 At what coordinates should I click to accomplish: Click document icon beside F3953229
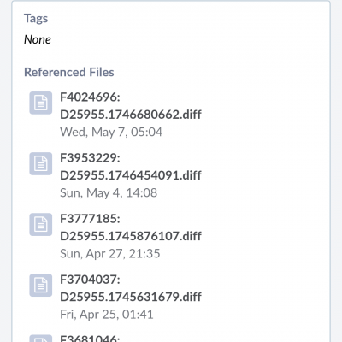[x=41, y=163]
